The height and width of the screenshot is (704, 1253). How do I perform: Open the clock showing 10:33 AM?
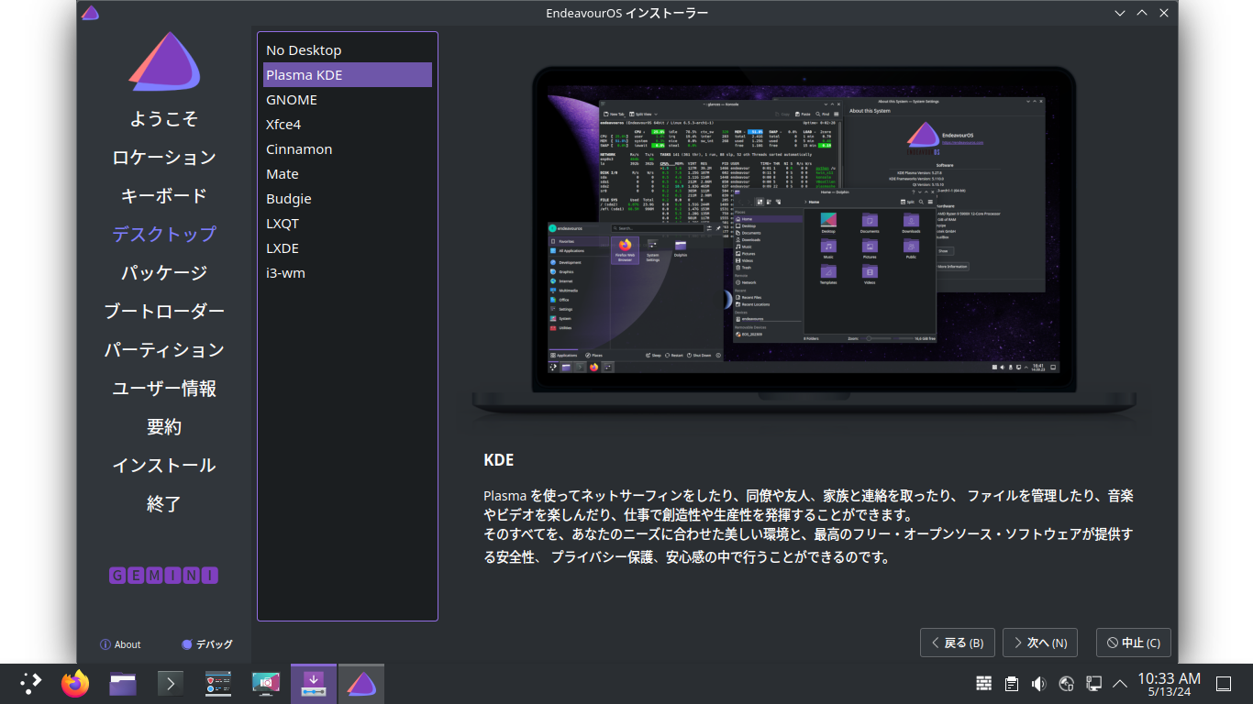click(x=1169, y=684)
